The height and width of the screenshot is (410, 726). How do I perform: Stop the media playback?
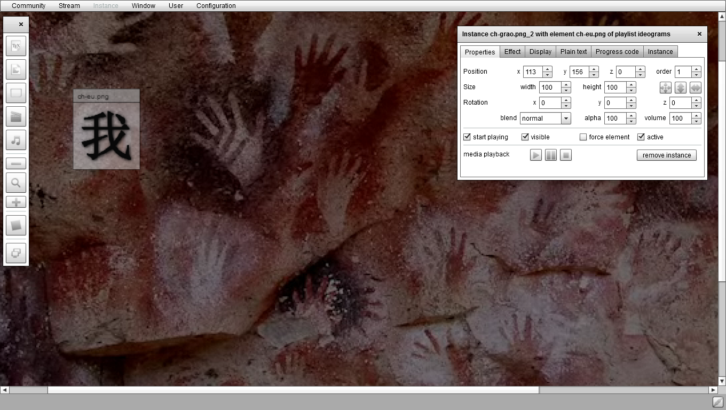(x=566, y=155)
